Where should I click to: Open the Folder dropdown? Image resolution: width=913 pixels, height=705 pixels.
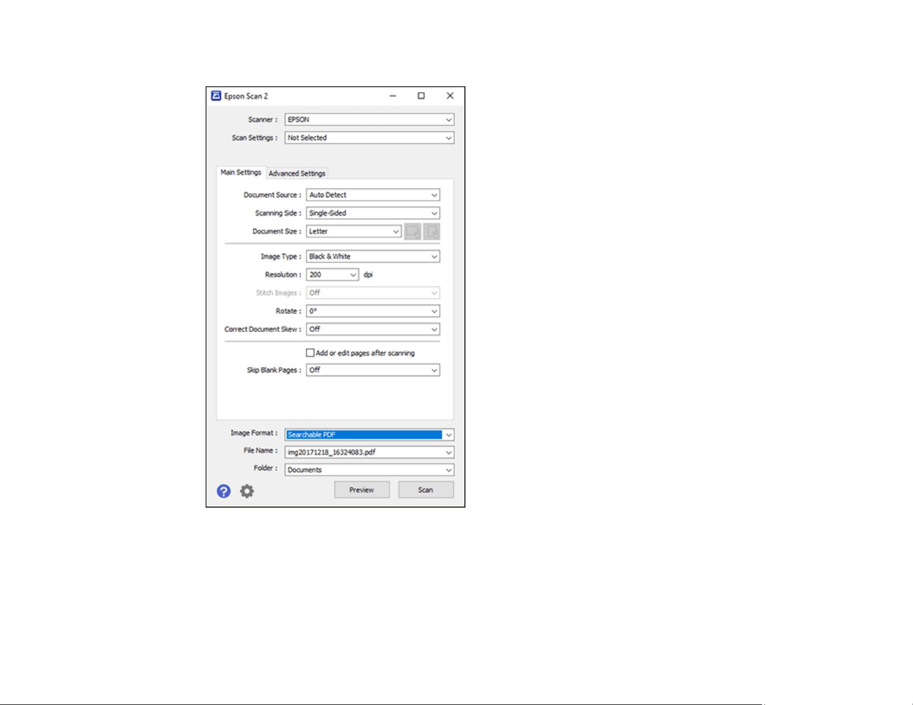click(369, 470)
